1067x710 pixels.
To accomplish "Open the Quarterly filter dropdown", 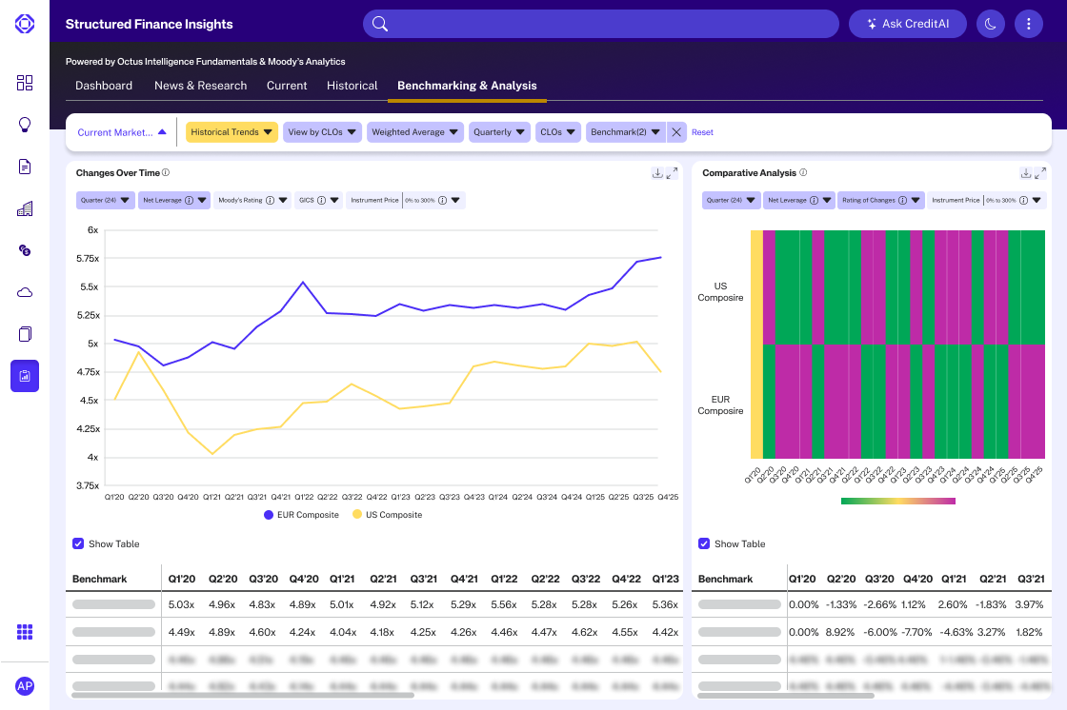I will [x=499, y=131].
